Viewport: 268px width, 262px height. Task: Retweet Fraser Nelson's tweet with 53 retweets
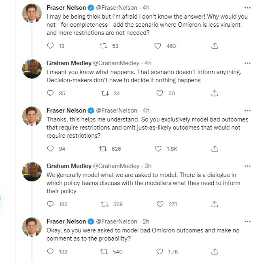point(104,46)
